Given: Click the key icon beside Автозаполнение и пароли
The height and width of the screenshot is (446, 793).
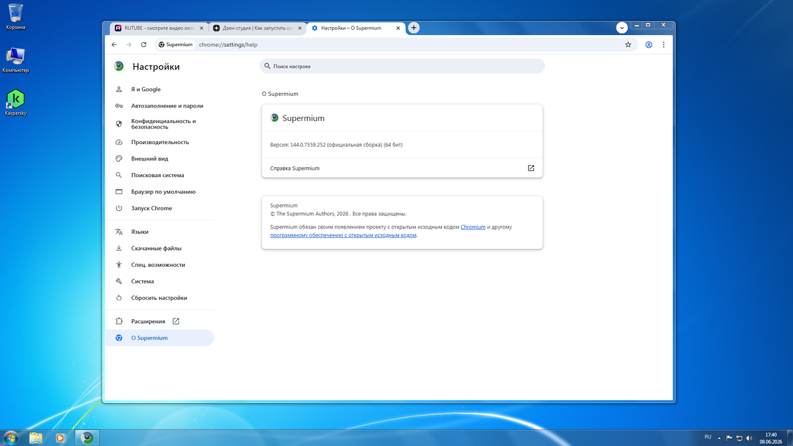Looking at the screenshot, I should click(119, 106).
